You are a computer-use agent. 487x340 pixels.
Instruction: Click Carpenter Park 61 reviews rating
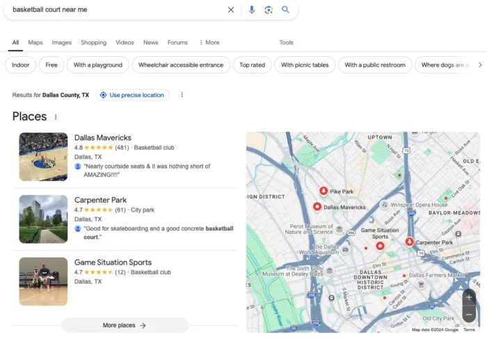coord(100,210)
